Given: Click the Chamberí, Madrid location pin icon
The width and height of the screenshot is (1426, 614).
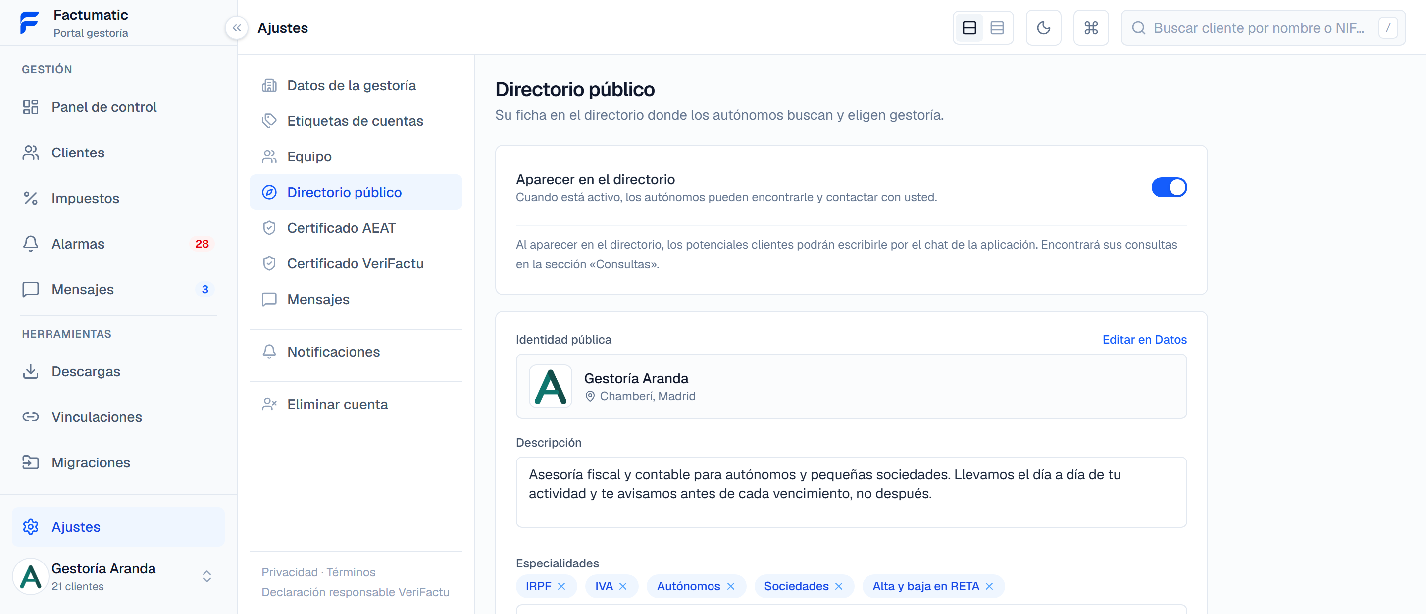Looking at the screenshot, I should point(590,397).
